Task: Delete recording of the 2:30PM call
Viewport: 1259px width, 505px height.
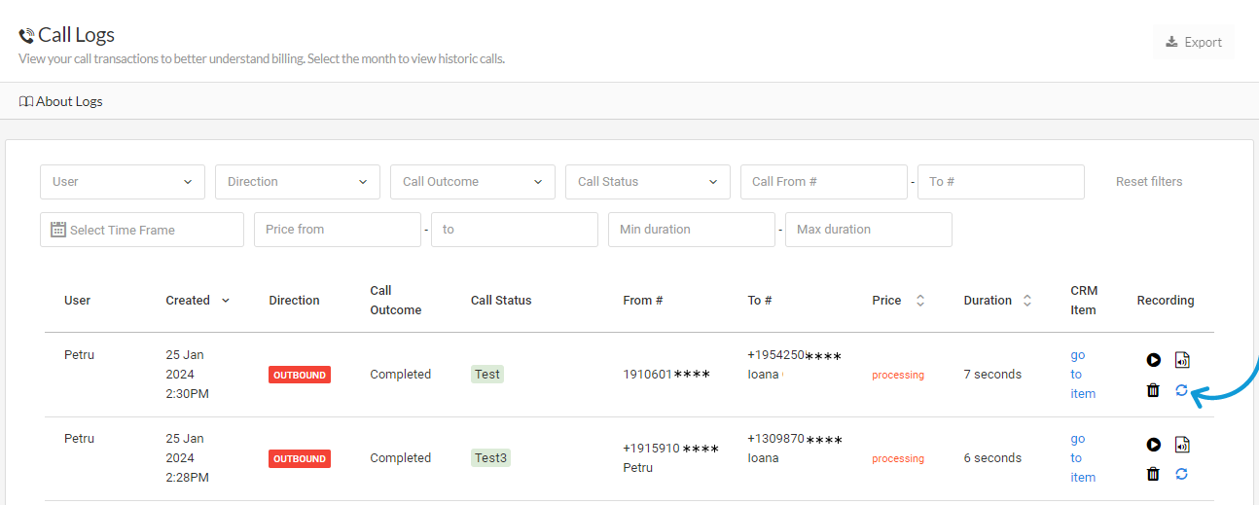Action: click(1153, 390)
